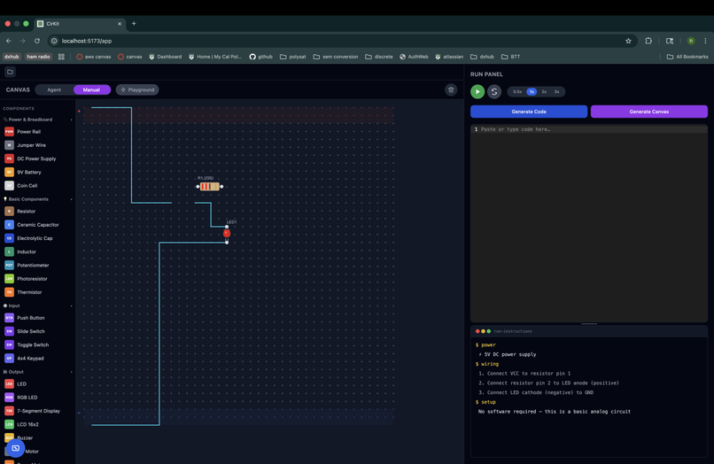Pick the RGB LED component
Screen dimensions: 714x464
[27, 398]
